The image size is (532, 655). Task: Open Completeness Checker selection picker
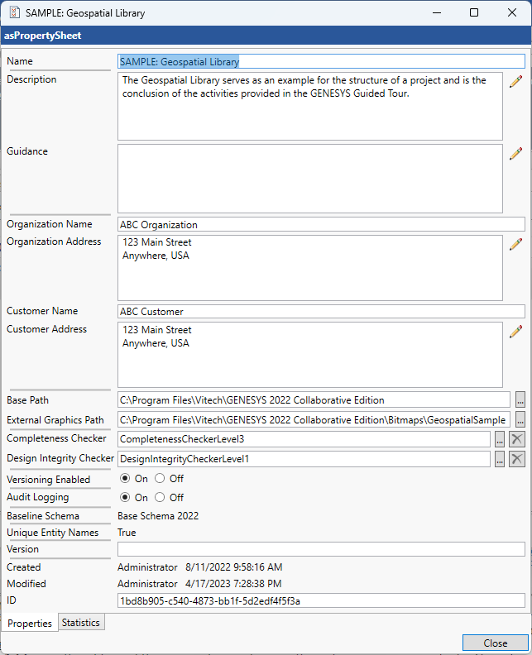click(x=500, y=439)
